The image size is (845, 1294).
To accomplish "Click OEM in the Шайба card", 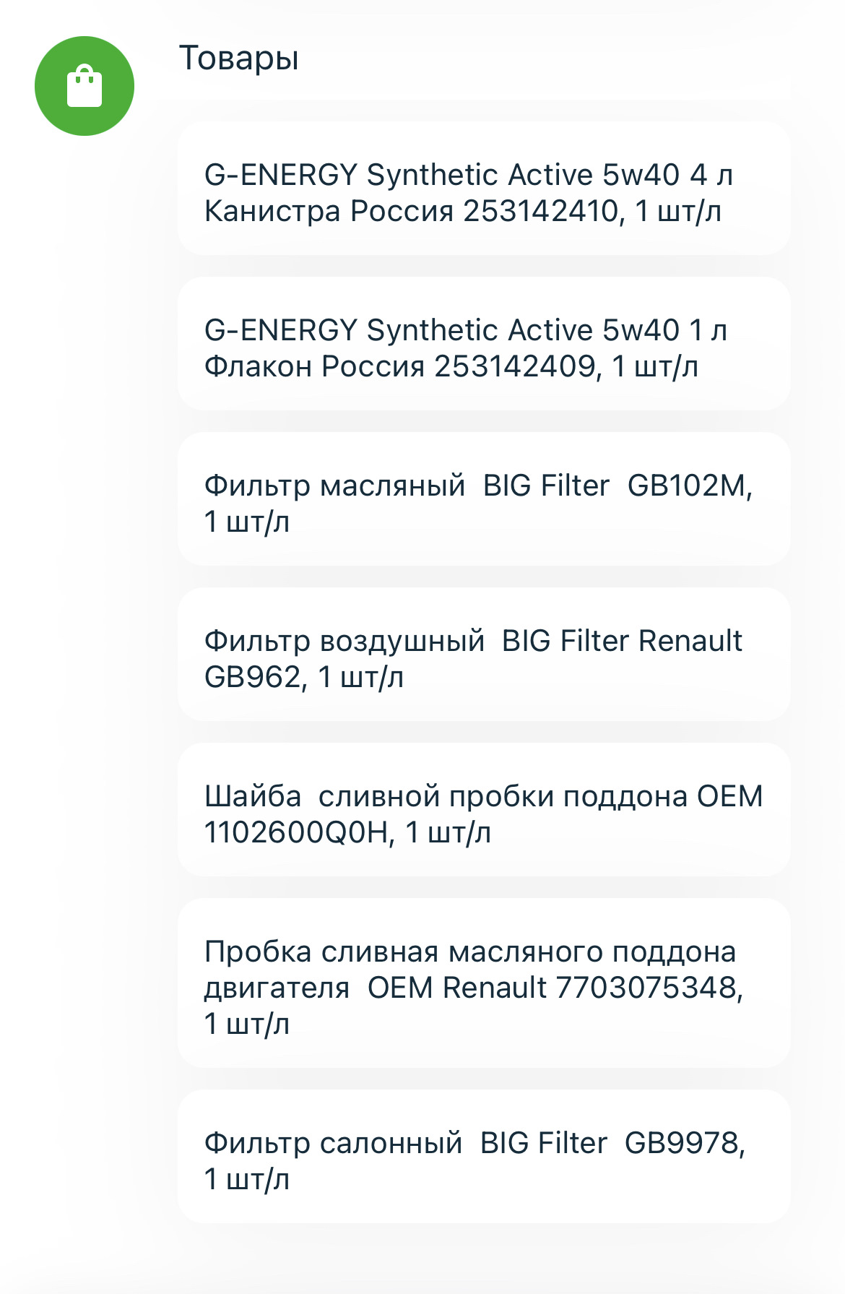I will 729,796.
